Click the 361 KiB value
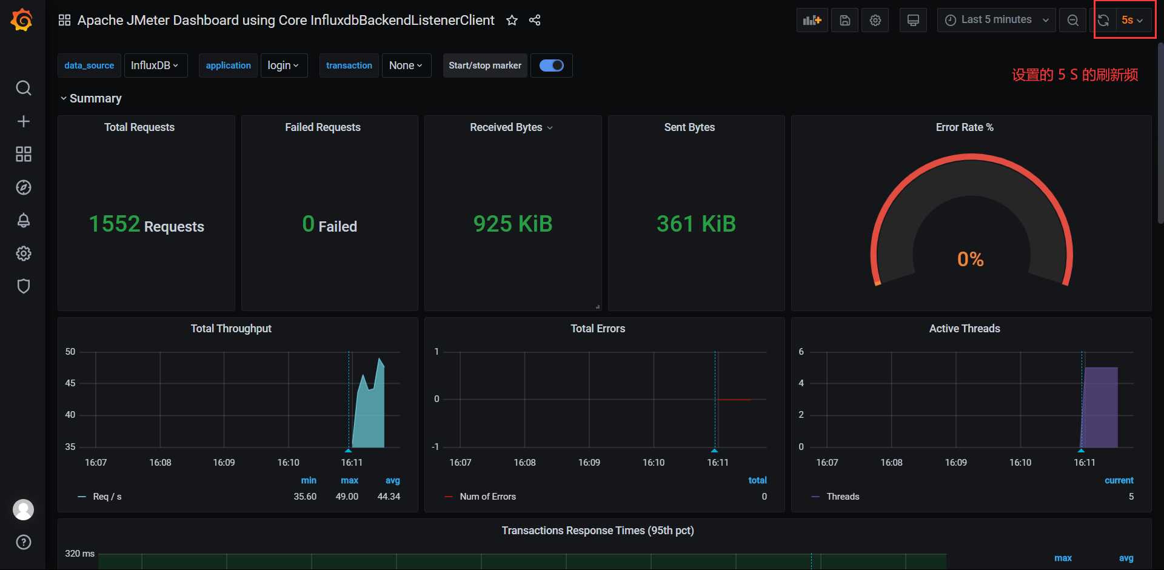 click(696, 224)
